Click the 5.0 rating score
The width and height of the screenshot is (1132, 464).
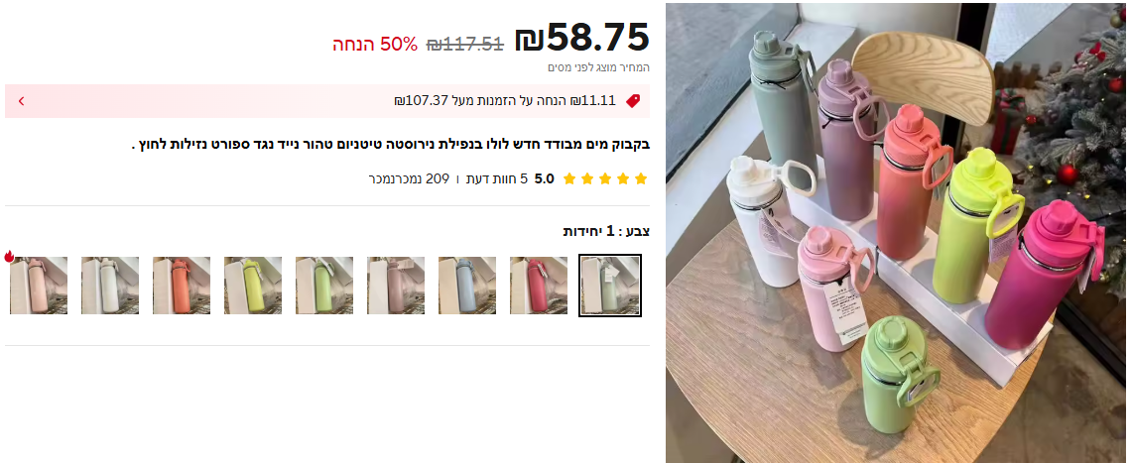[545, 179]
